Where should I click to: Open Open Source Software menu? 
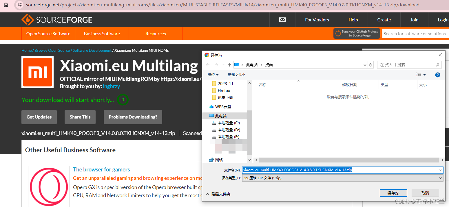click(48, 34)
